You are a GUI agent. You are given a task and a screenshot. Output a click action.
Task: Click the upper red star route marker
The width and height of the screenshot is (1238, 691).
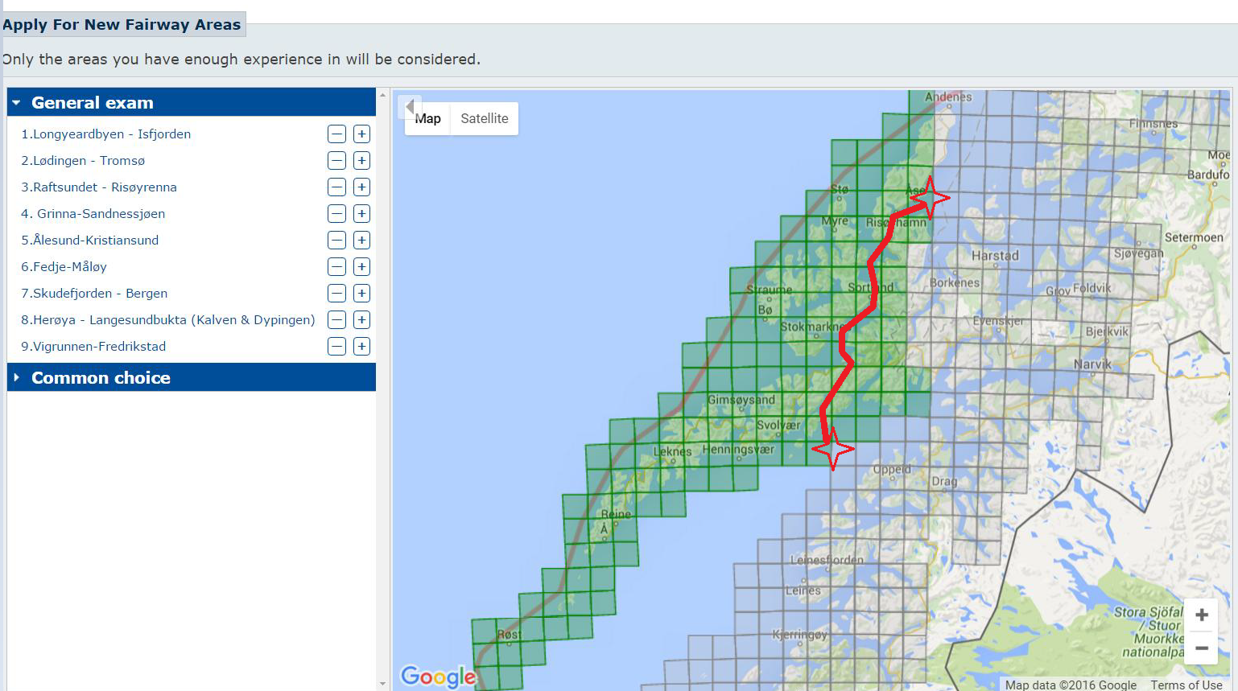point(930,197)
